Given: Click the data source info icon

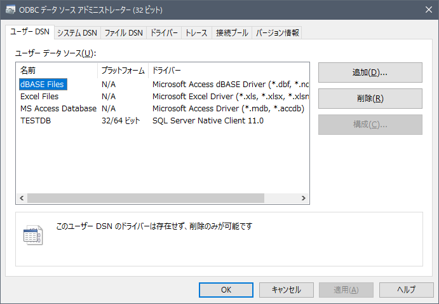Looking at the screenshot, I should [x=32, y=235].
